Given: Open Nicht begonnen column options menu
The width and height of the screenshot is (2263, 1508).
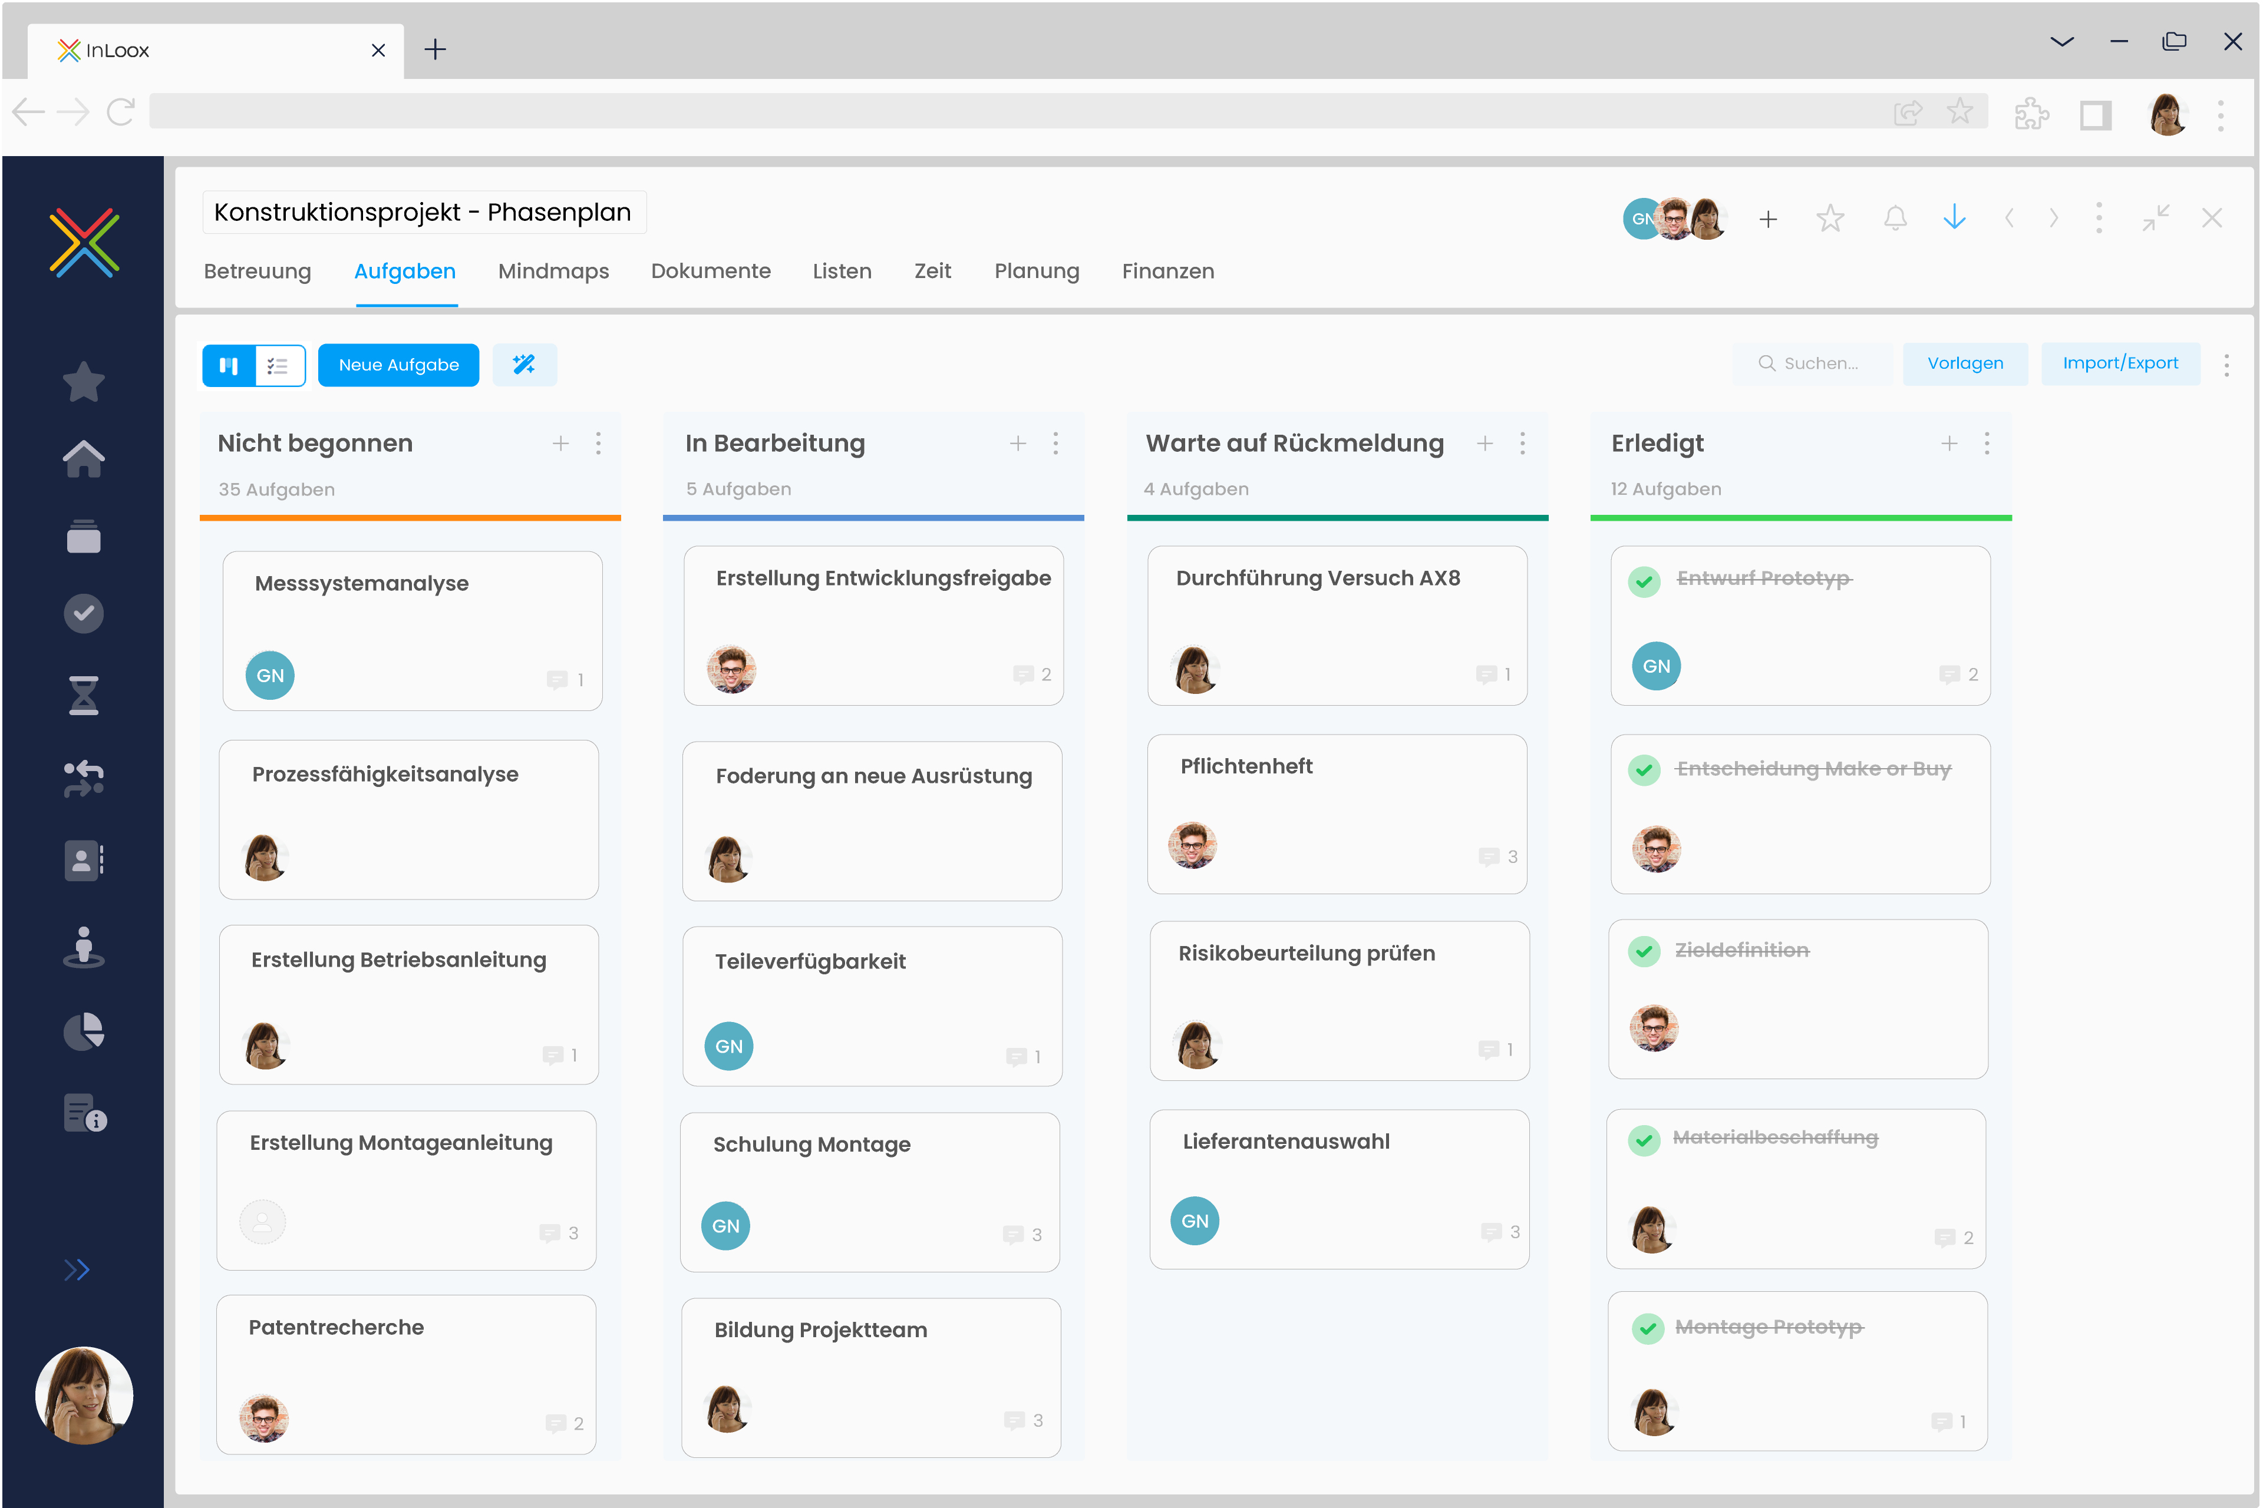Looking at the screenshot, I should [599, 444].
